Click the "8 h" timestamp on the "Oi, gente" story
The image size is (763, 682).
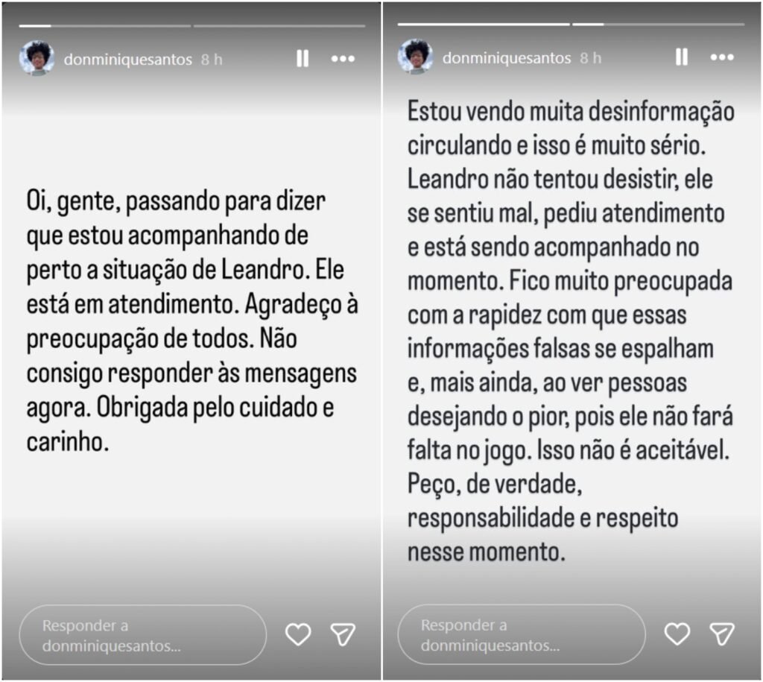(x=212, y=60)
